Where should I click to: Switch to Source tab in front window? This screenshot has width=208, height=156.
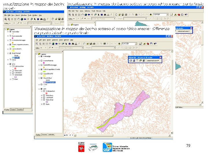coord(44,135)
